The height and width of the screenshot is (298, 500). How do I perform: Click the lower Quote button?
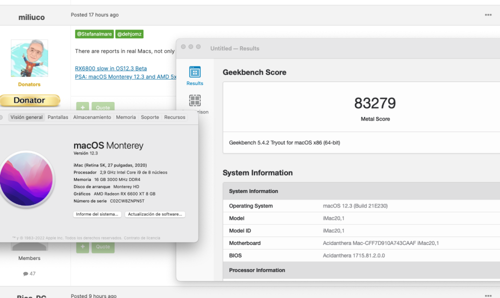point(102,246)
